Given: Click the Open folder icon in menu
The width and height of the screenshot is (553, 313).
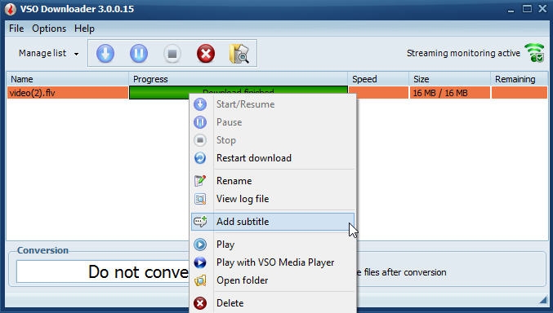Looking at the screenshot, I should (200, 280).
